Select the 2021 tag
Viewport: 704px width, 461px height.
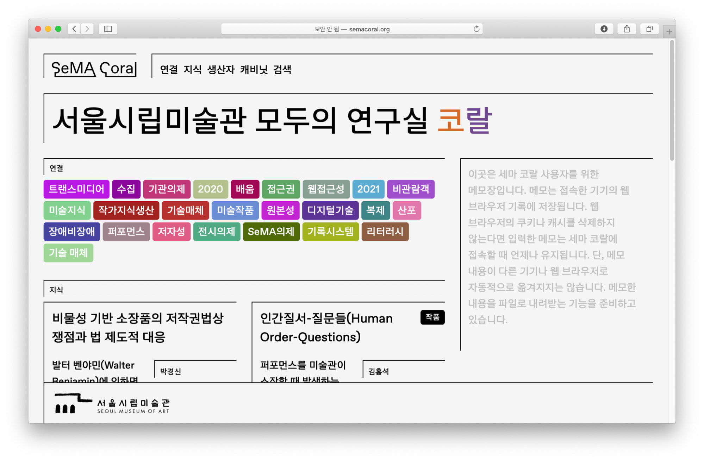(368, 189)
